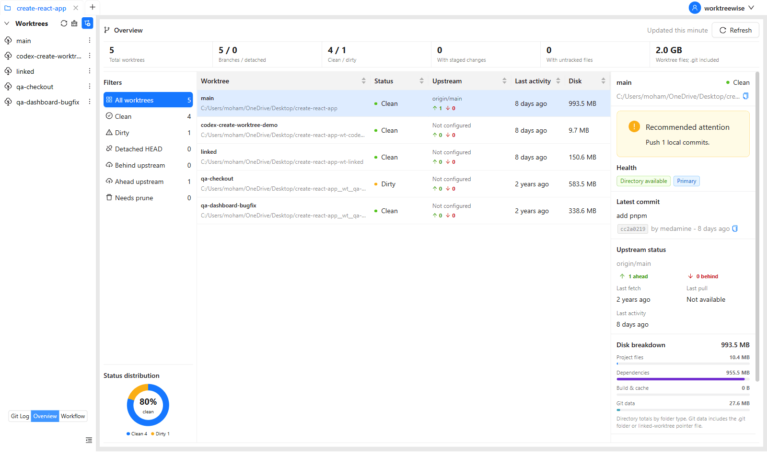This screenshot has height=455, width=767.
Task: Select codex-create-worktr in the sidebar
Action: coord(49,56)
